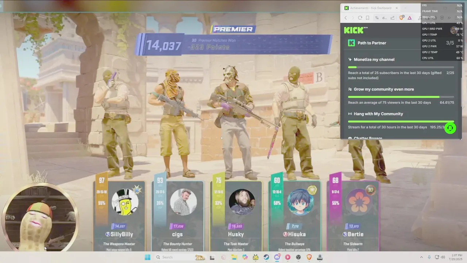Click the taskbar Search box
The image size is (467, 263).
pos(179,257)
